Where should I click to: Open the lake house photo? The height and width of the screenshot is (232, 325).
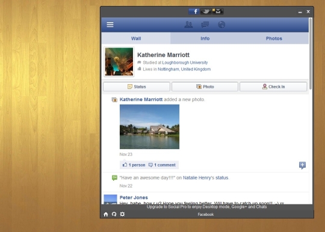pyautogui.click(x=149, y=127)
